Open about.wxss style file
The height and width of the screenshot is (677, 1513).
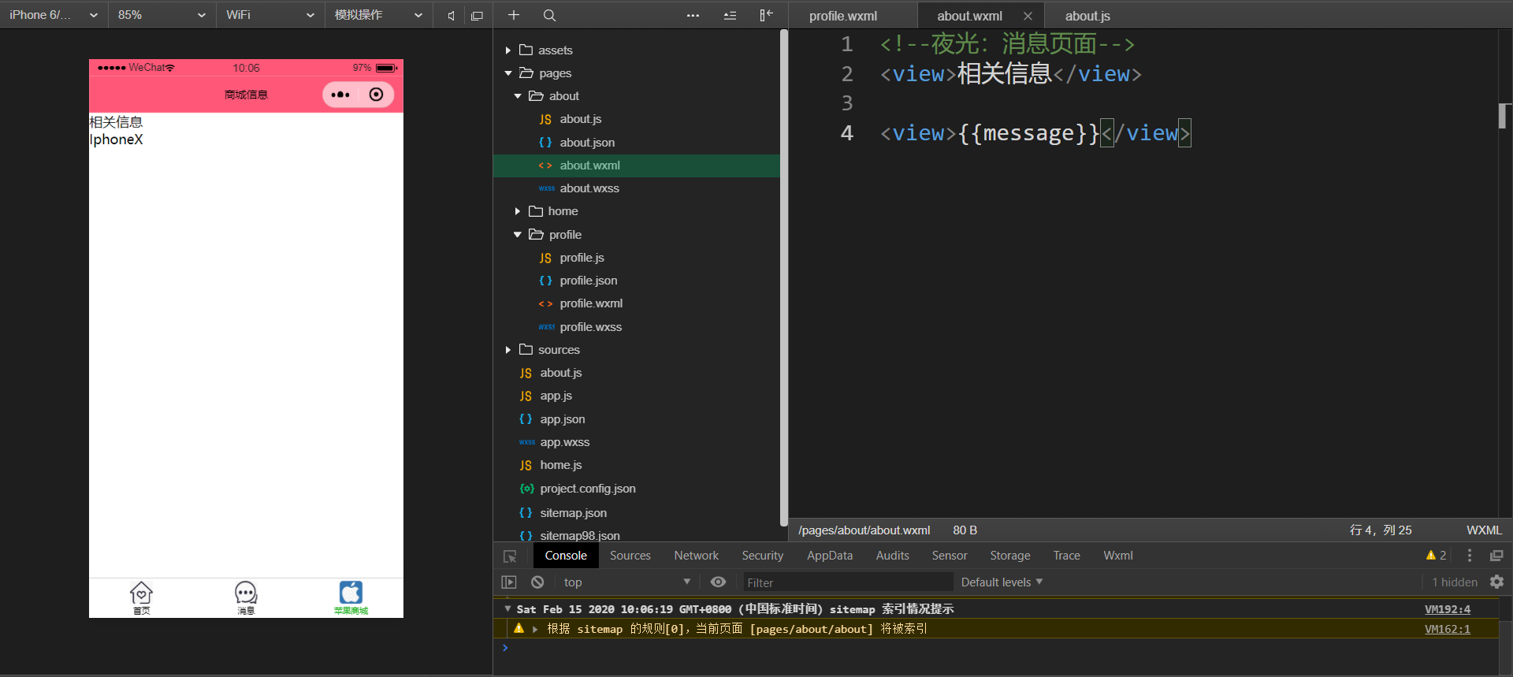coord(589,188)
